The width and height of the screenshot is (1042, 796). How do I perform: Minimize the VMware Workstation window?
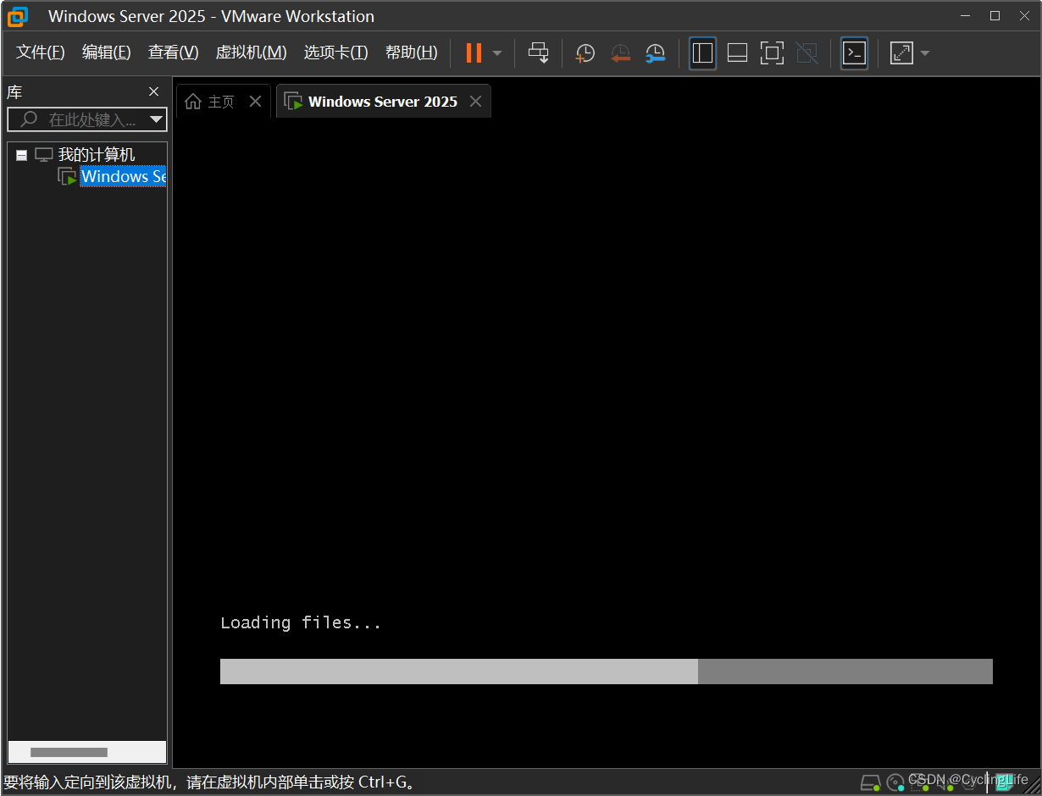(966, 16)
